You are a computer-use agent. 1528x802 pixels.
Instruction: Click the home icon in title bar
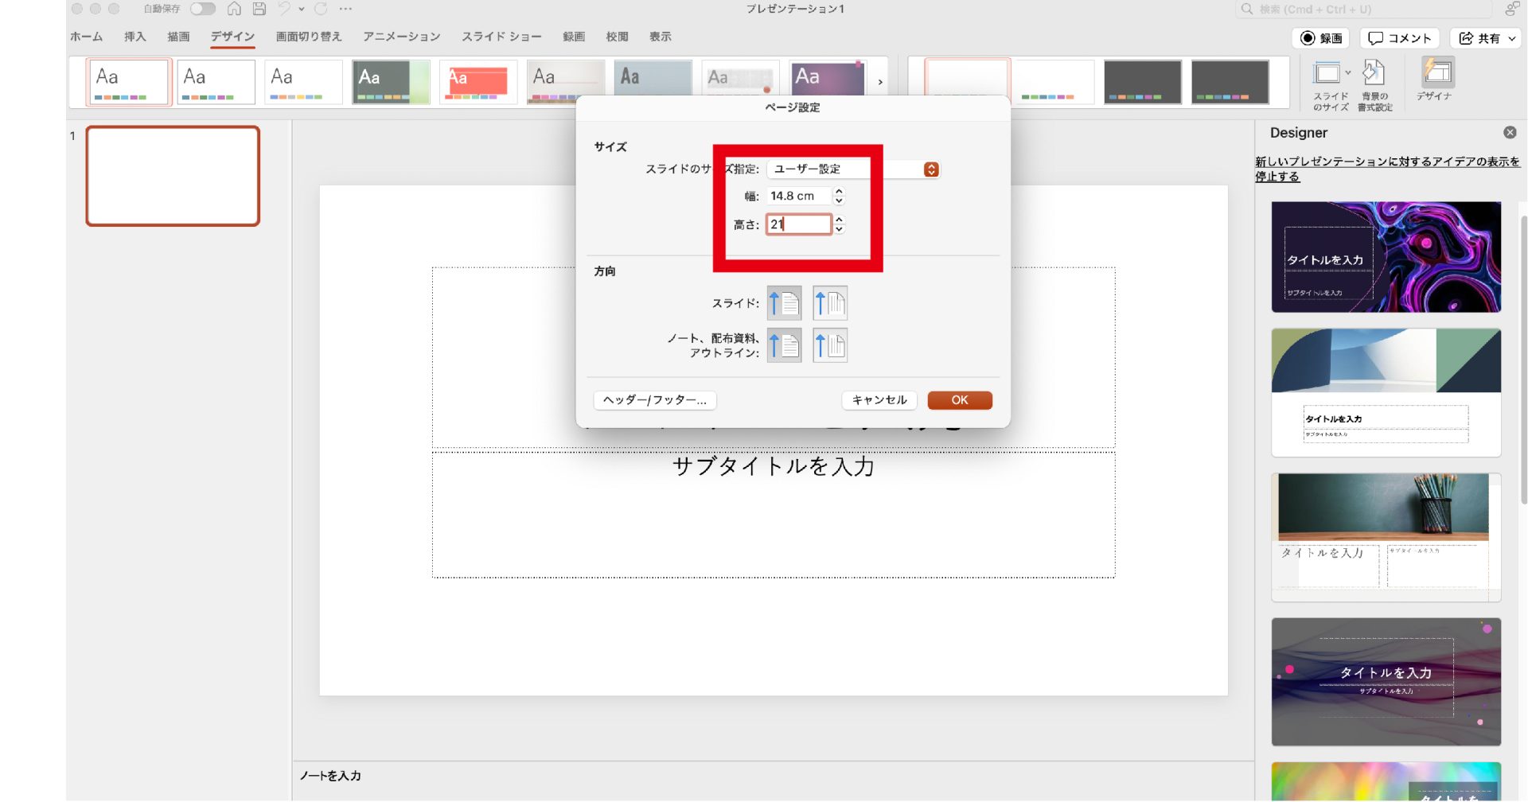[x=234, y=9]
